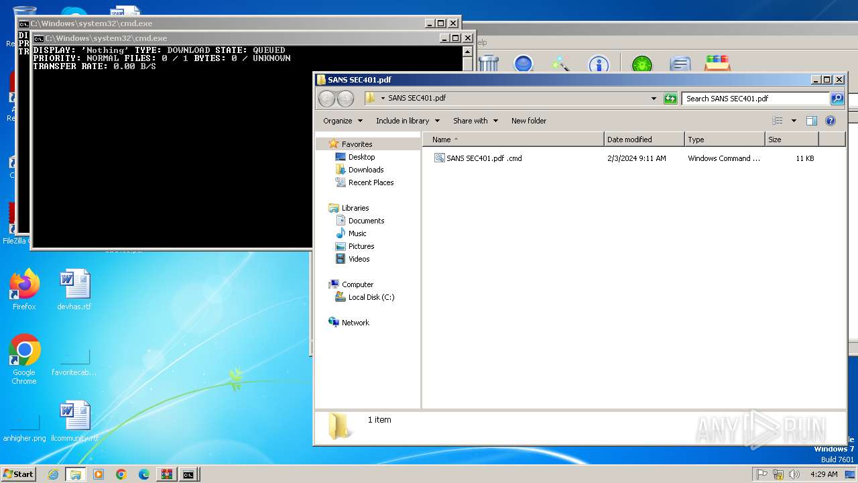The image size is (858, 483).
Task: Show the preview pane in Explorer
Action: tap(811, 121)
